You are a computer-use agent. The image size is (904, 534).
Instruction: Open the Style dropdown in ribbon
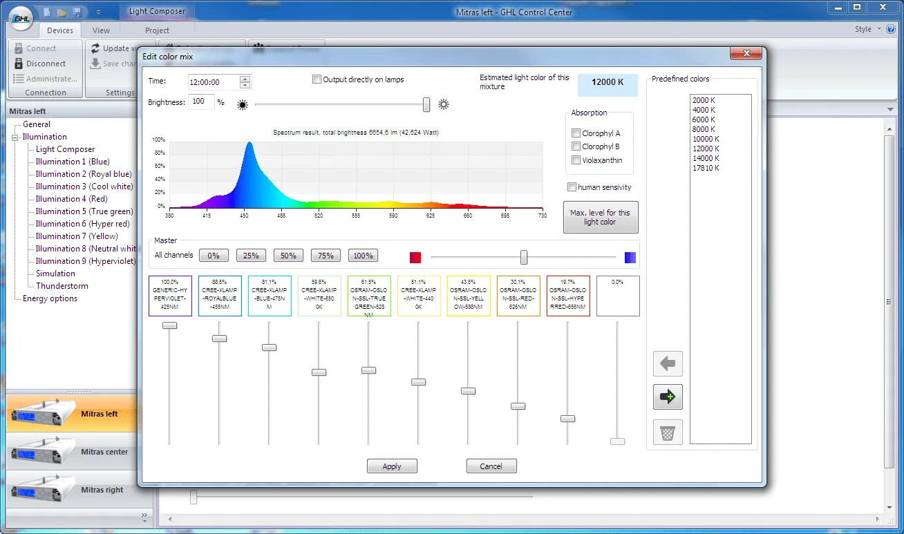coord(868,29)
